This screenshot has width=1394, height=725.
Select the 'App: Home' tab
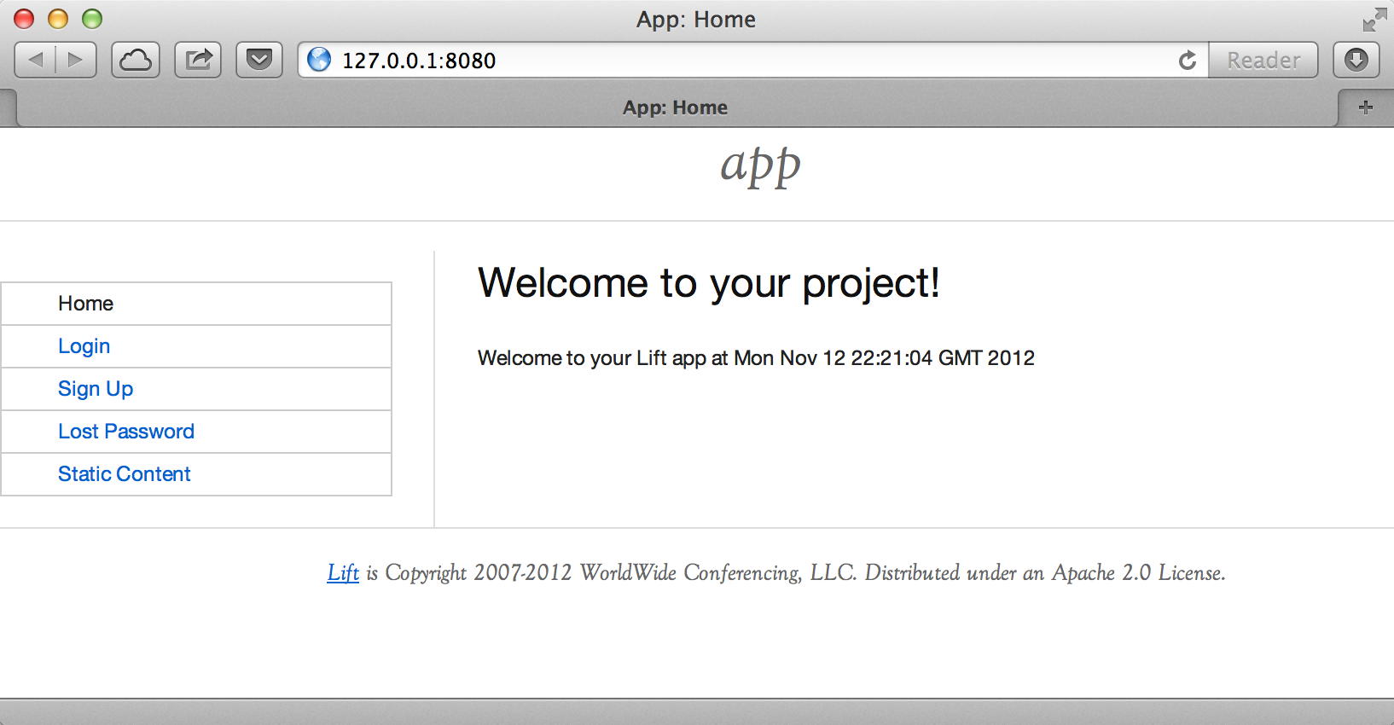(675, 107)
